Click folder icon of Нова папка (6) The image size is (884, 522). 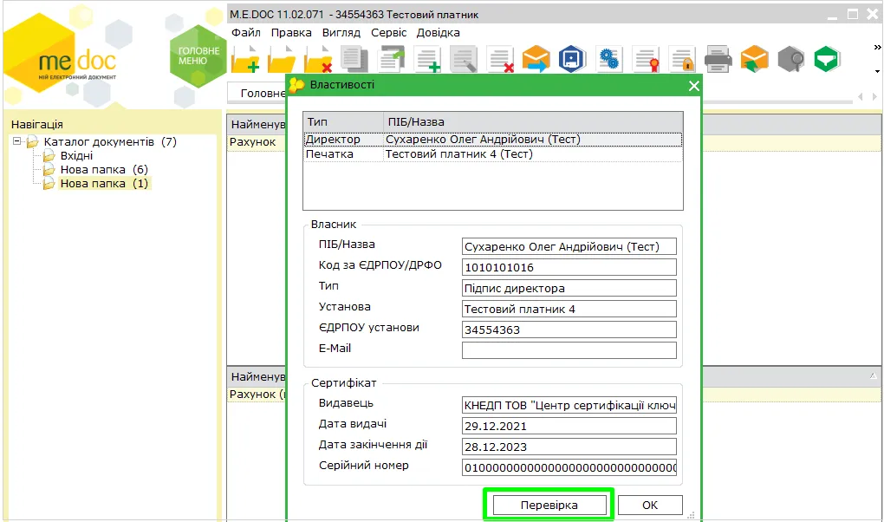[49, 169]
